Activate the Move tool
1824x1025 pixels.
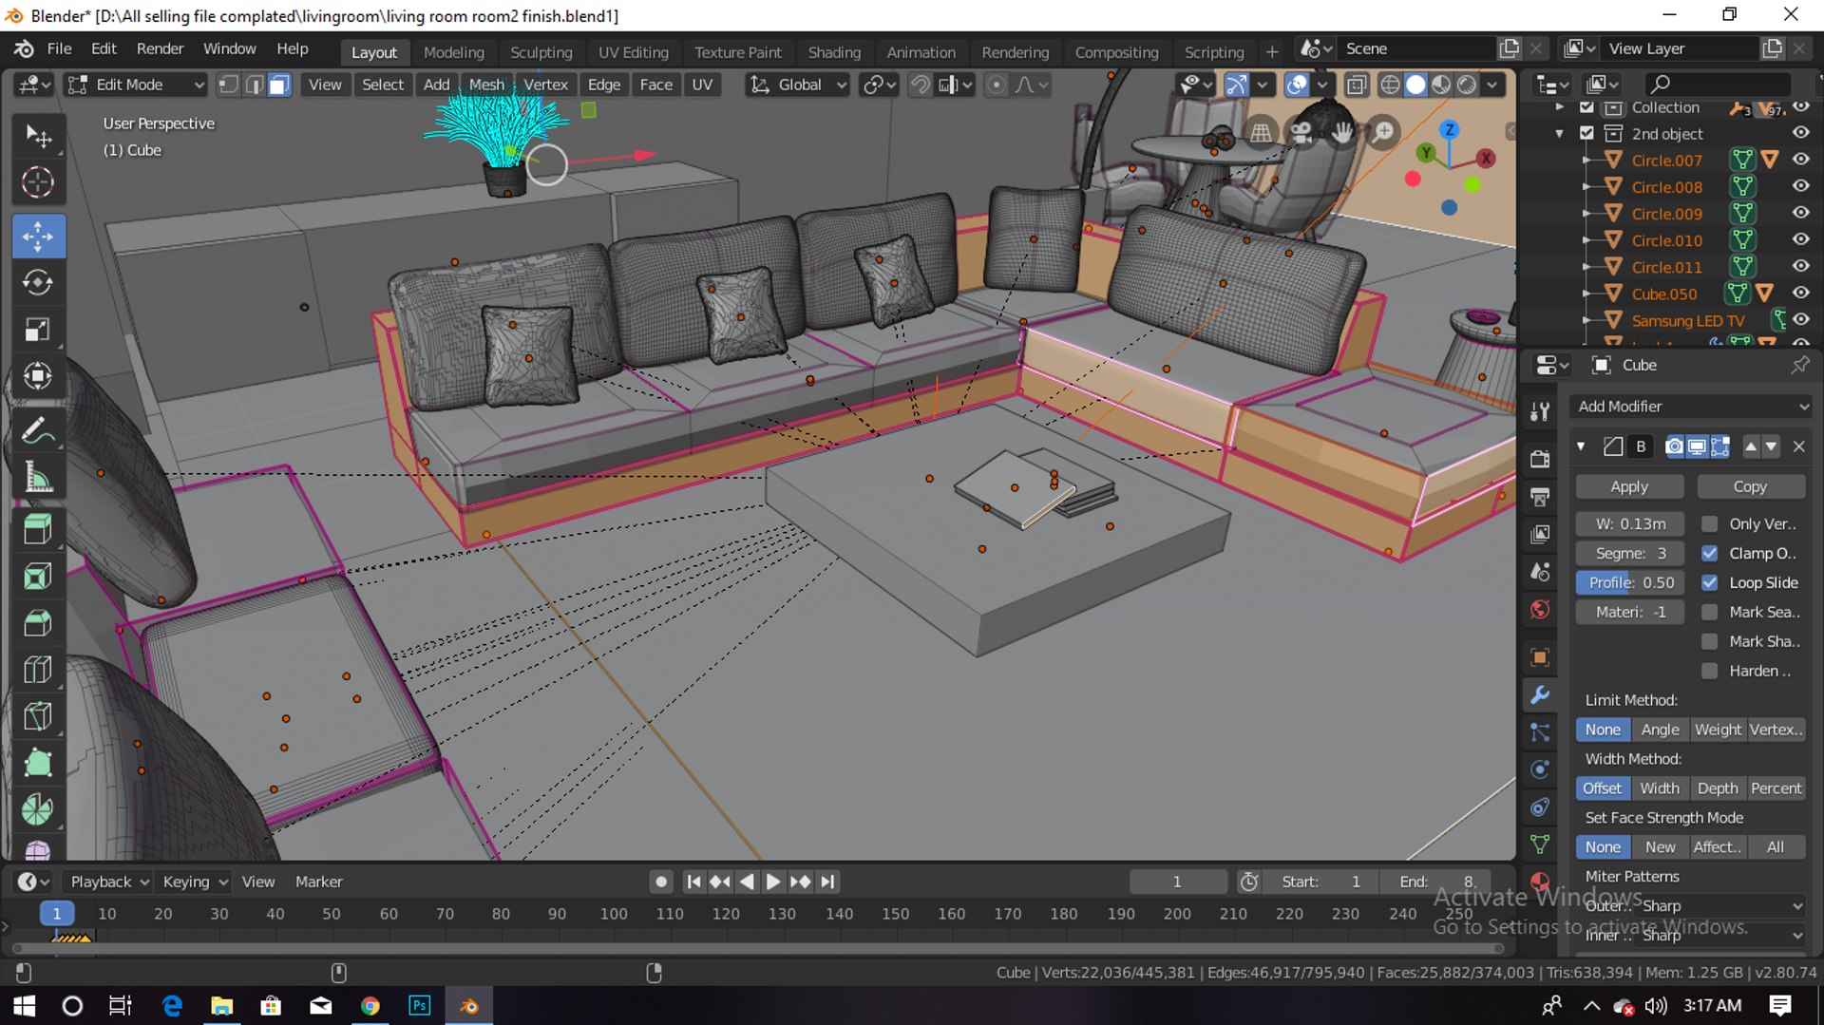(38, 236)
